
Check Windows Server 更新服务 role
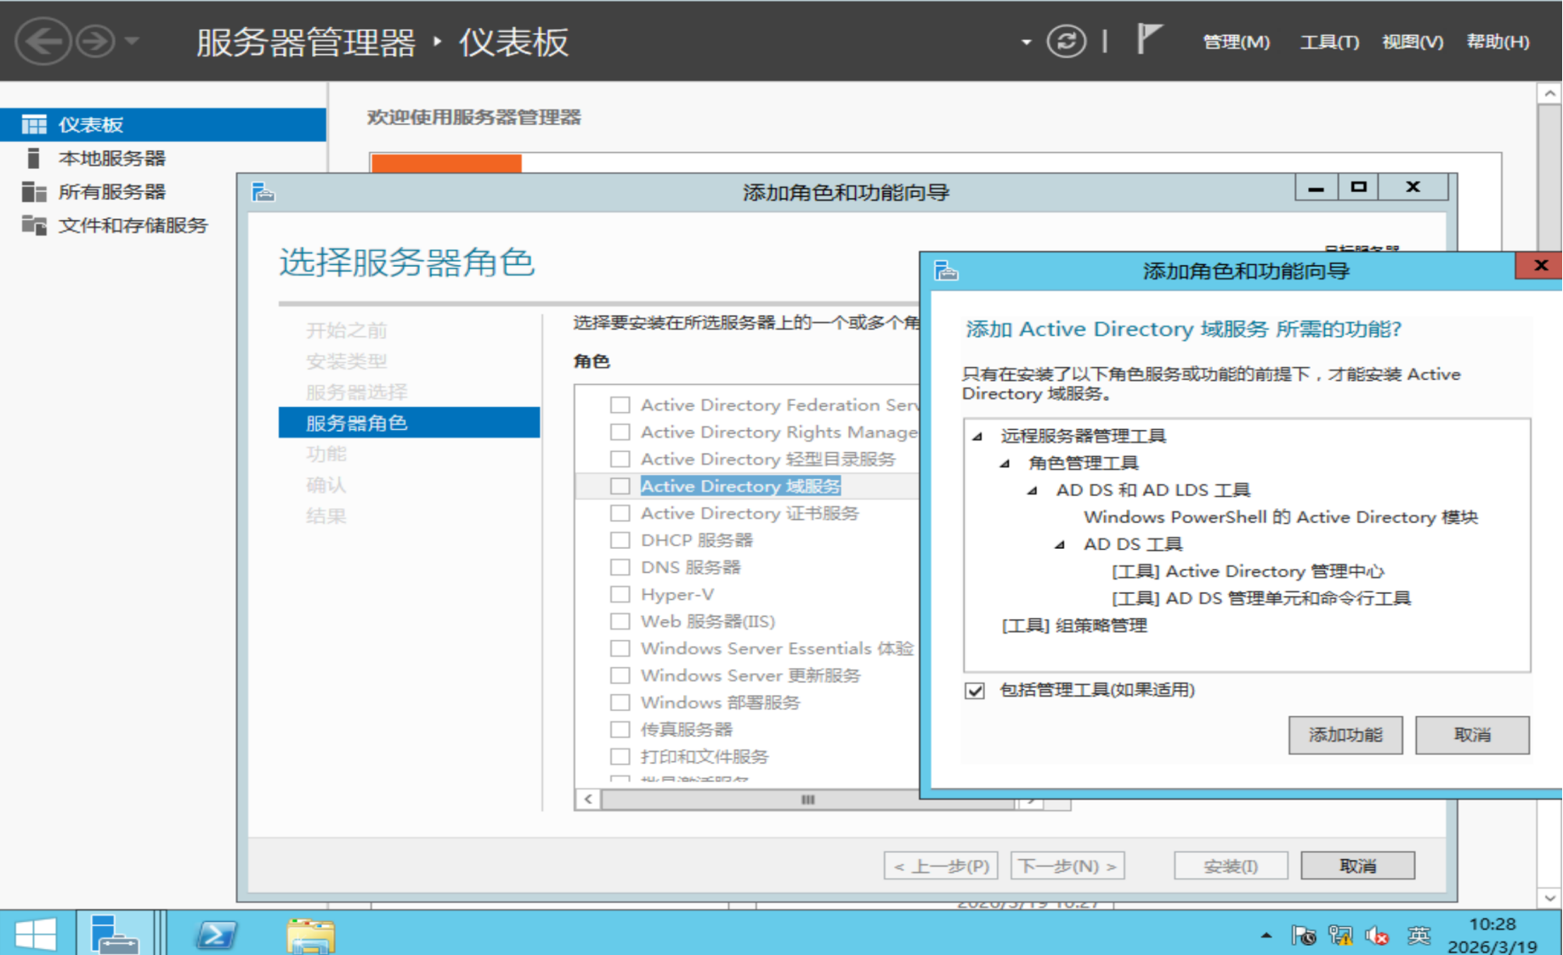pyautogui.click(x=620, y=675)
